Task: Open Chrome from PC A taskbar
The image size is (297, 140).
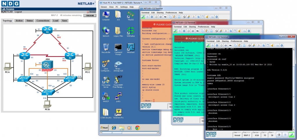Action: click(137, 128)
